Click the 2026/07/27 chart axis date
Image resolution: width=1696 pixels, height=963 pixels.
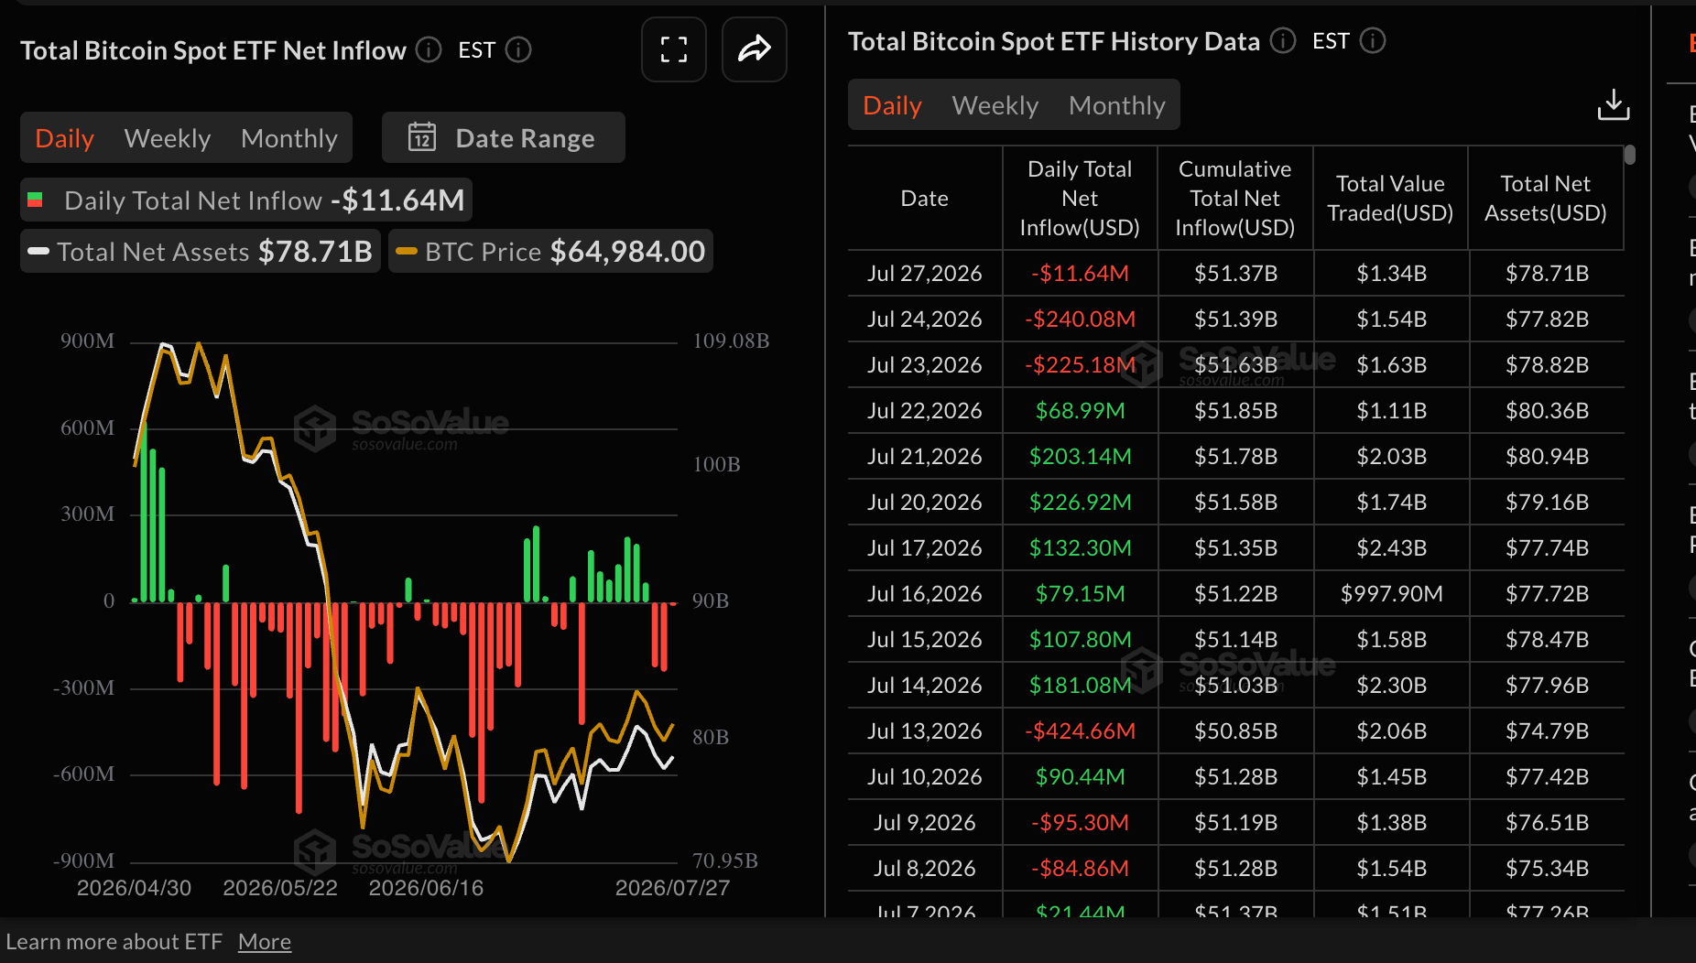[x=672, y=888]
